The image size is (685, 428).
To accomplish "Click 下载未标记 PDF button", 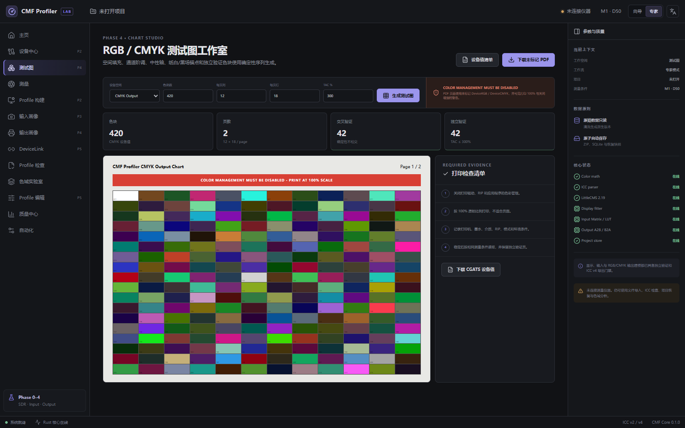I will click(x=528, y=60).
